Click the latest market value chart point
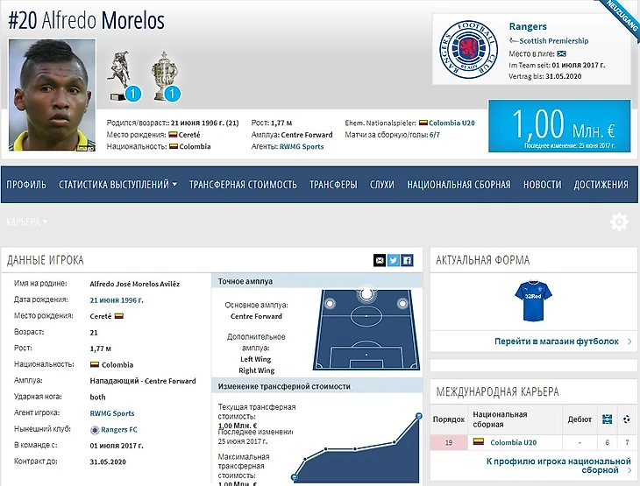The image size is (640, 486). (x=419, y=416)
